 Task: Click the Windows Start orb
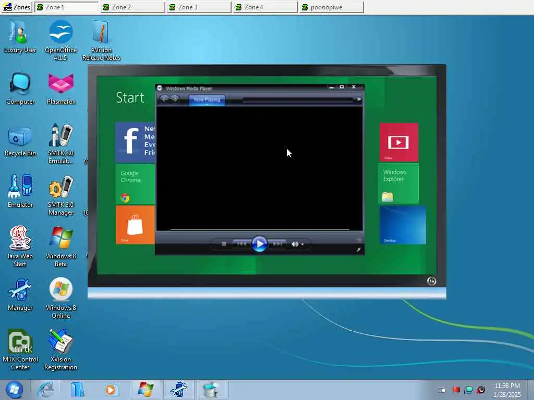pos(14,390)
